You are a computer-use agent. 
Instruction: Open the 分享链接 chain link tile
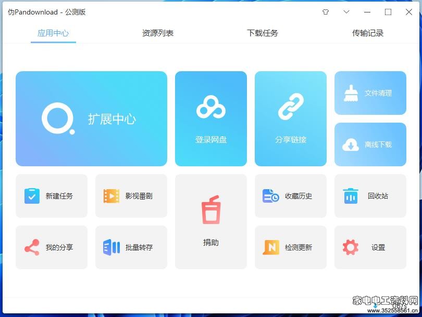pos(291,118)
